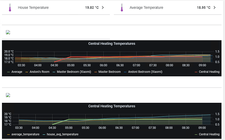Click the 19.82 °C house temperature value
The image size is (225, 140).
click(90, 8)
